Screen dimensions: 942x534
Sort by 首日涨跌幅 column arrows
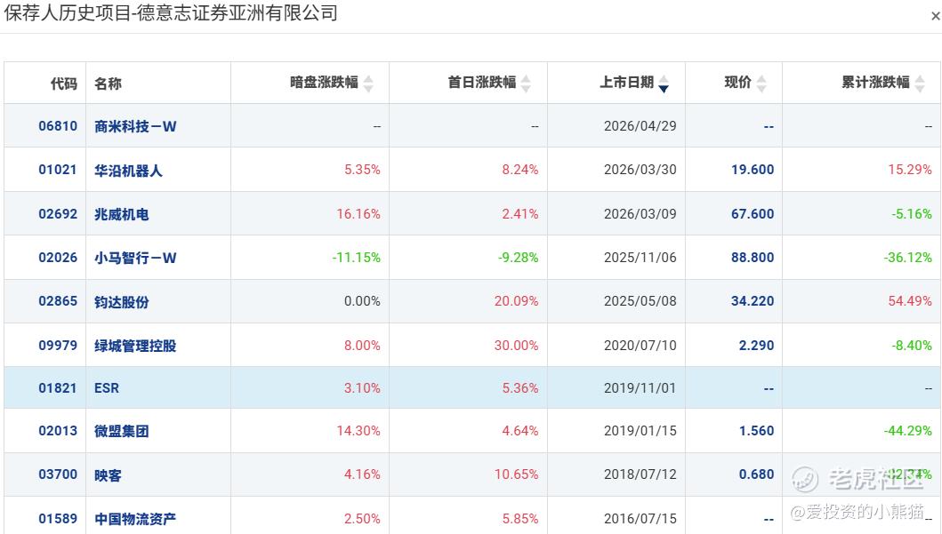[x=526, y=84]
